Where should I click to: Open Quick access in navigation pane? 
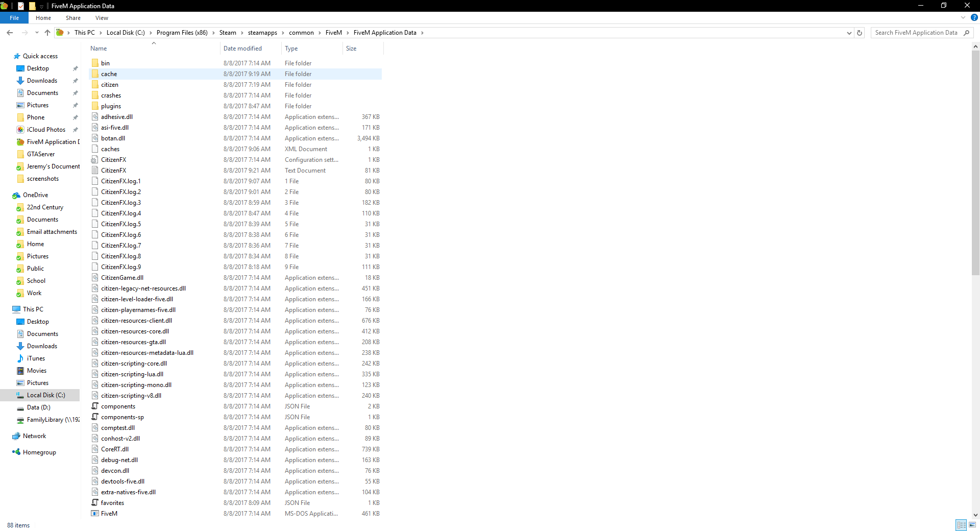(x=40, y=56)
